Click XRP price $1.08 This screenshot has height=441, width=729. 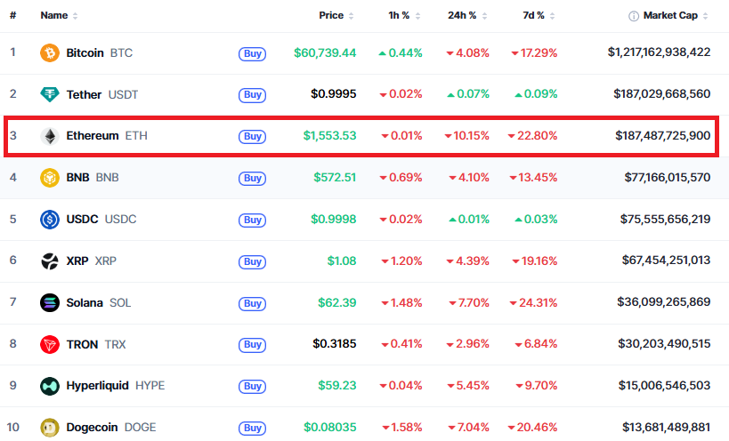tap(342, 261)
